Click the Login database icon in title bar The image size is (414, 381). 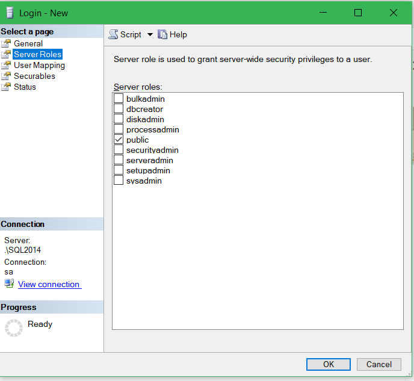click(x=10, y=13)
